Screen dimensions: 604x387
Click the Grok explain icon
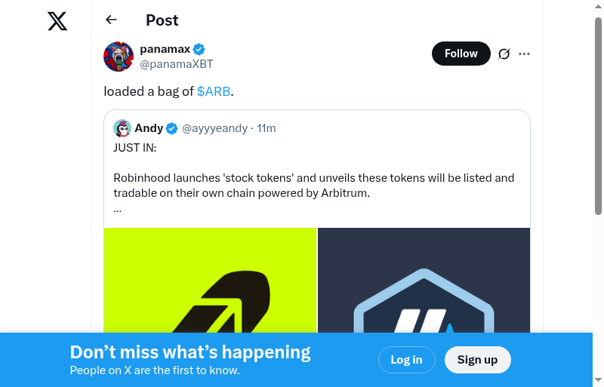(504, 54)
